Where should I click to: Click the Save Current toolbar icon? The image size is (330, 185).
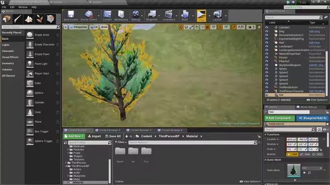pyautogui.click(x=71, y=15)
